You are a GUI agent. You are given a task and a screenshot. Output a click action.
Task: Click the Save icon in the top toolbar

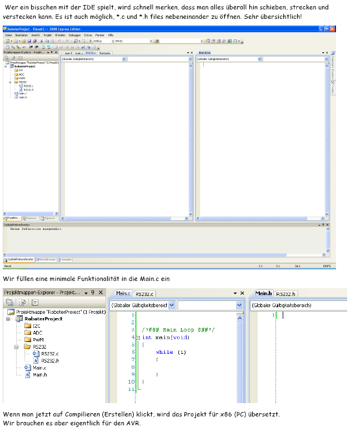tap(28, 41)
